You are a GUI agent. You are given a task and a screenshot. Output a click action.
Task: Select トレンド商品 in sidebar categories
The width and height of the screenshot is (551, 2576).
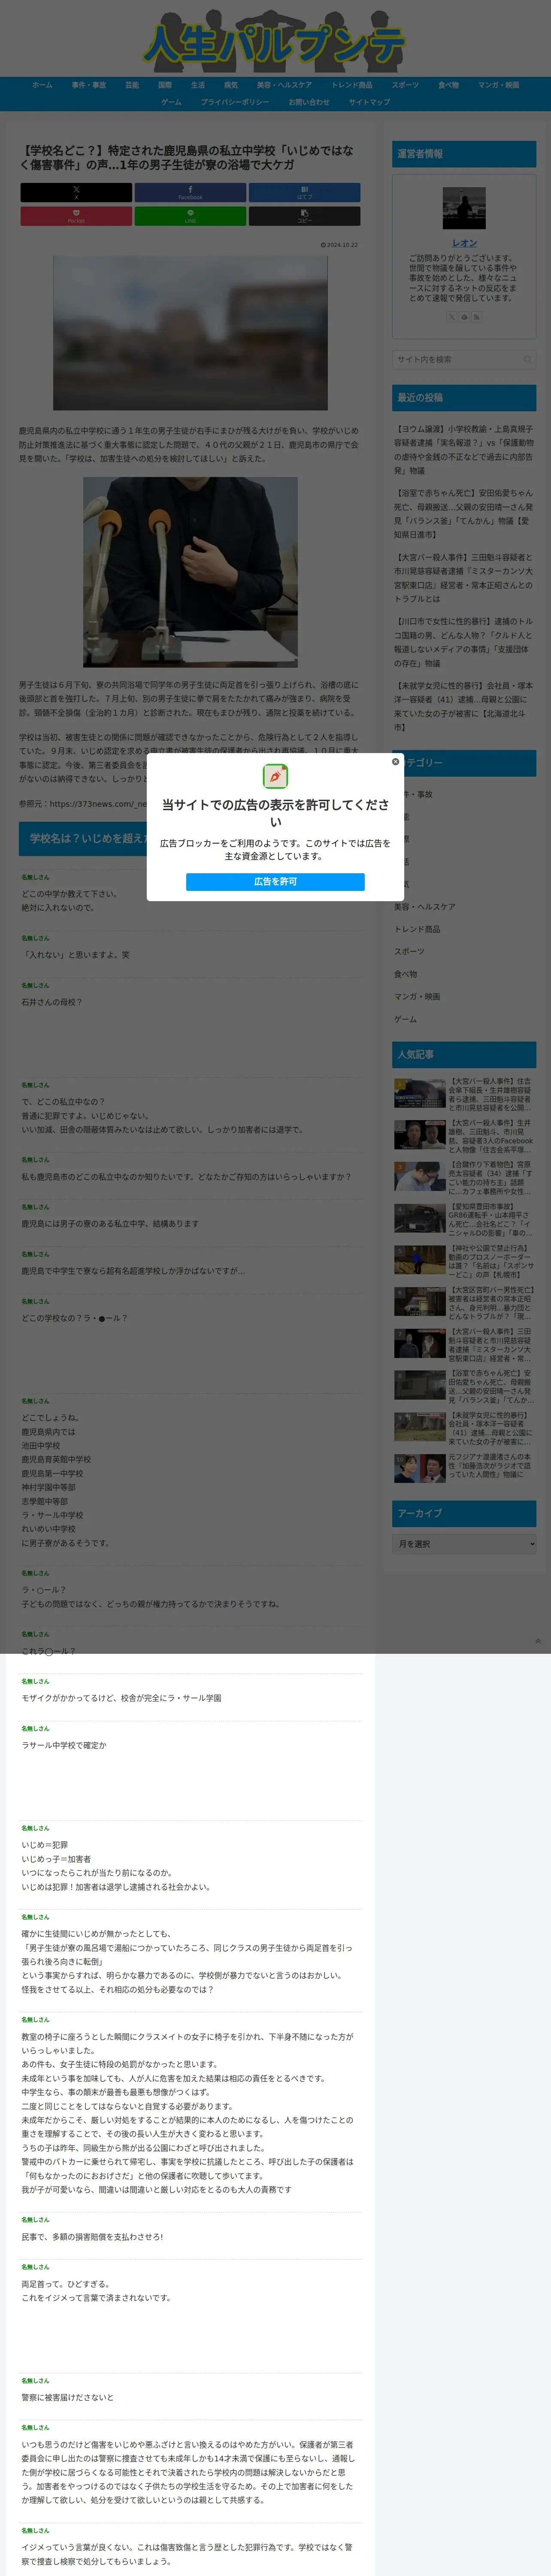[417, 929]
